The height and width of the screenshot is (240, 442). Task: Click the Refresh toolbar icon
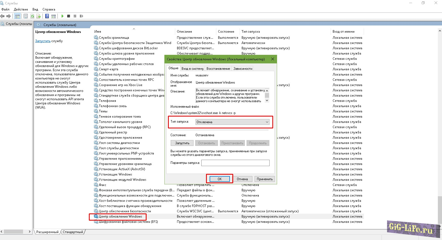(32, 16)
